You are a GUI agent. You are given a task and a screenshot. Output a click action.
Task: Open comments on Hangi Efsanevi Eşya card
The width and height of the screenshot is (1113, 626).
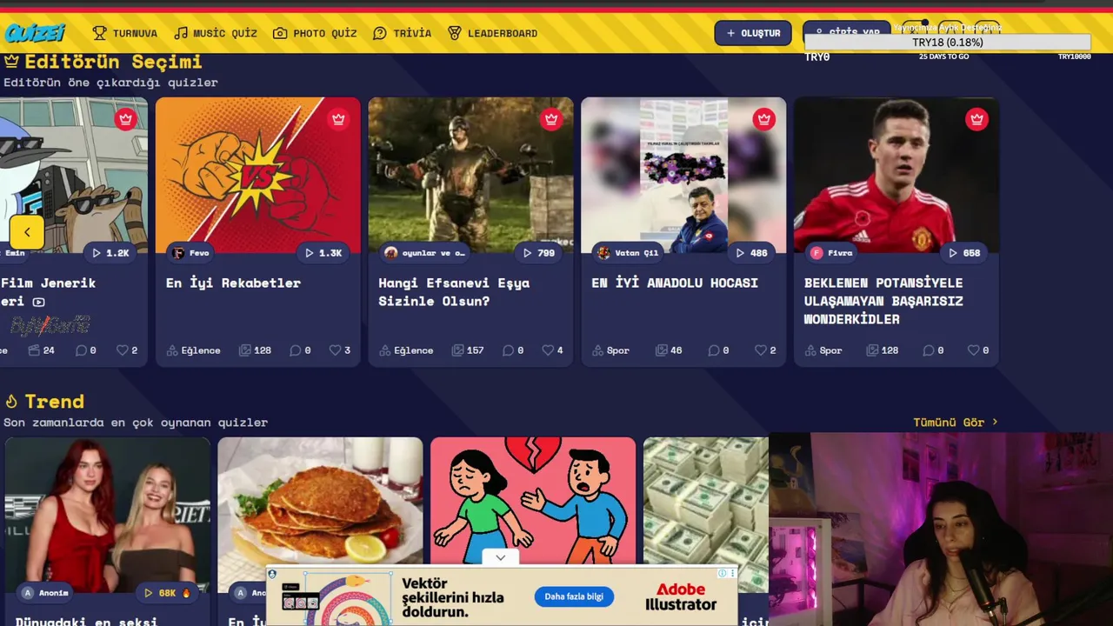(513, 350)
